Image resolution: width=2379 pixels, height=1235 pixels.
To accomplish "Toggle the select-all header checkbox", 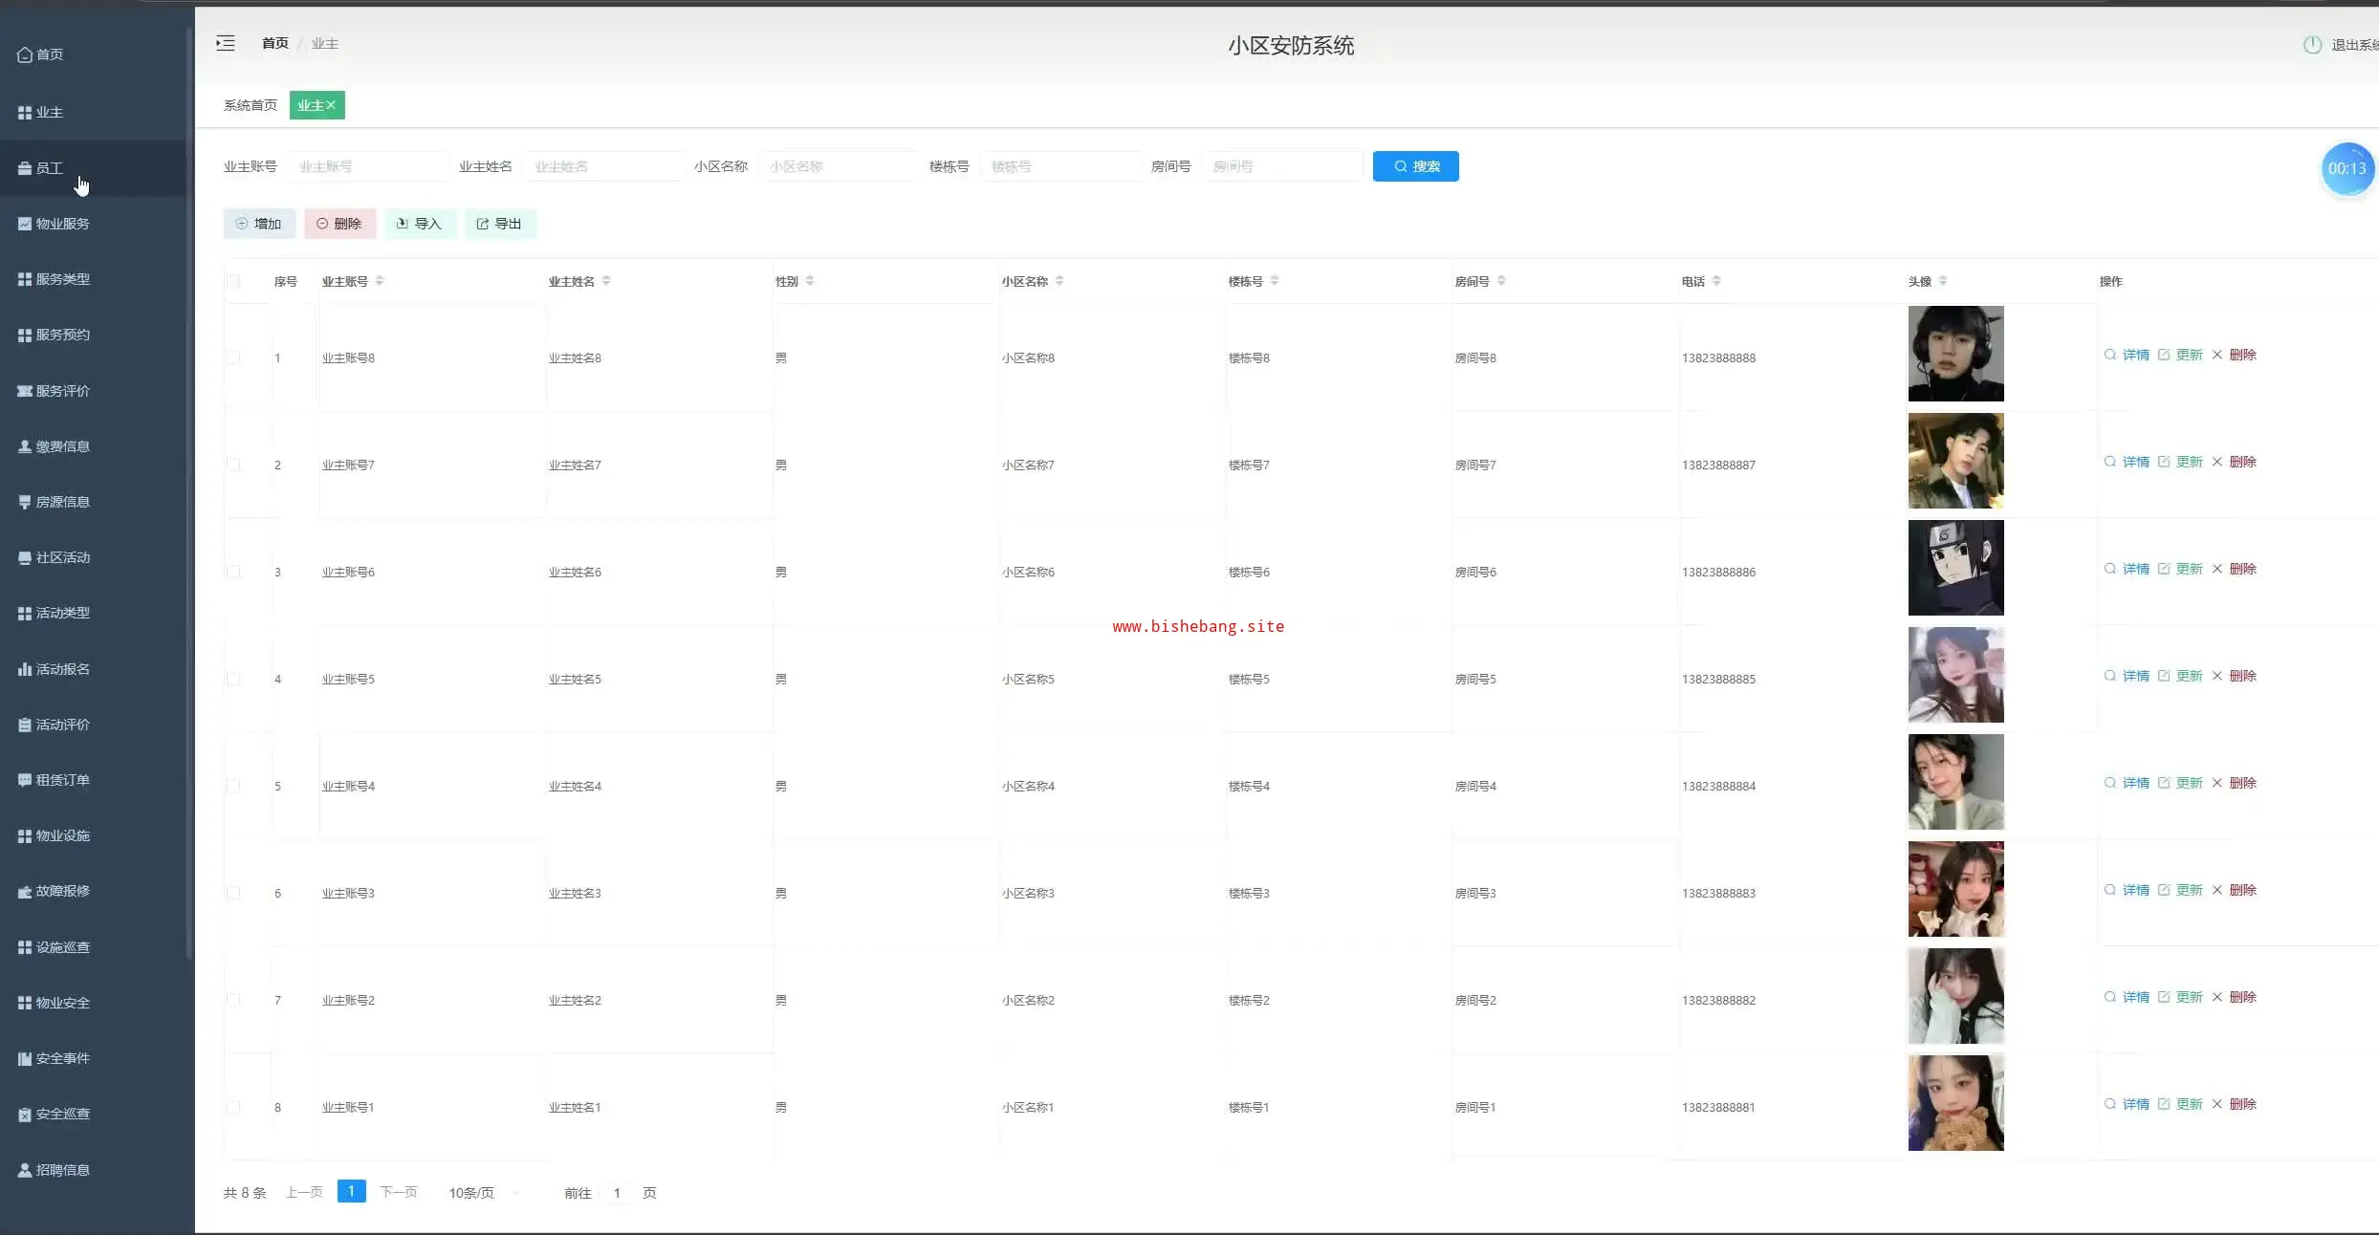I will [234, 281].
